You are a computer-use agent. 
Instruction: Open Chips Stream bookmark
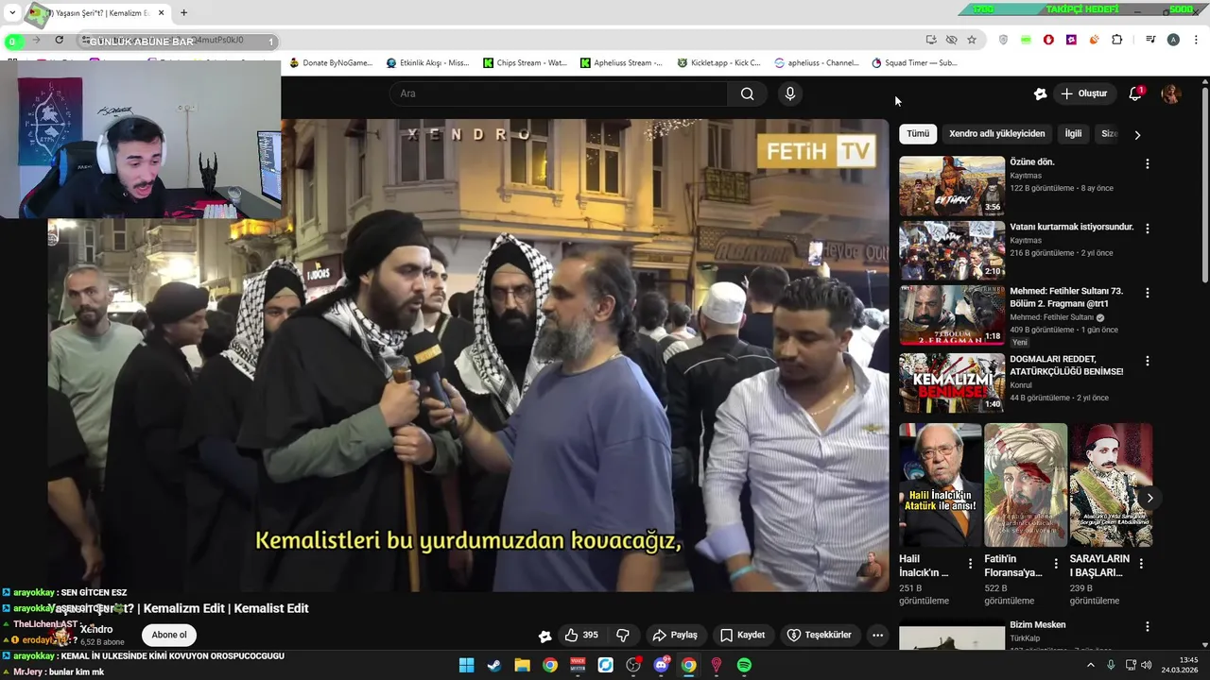click(525, 63)
